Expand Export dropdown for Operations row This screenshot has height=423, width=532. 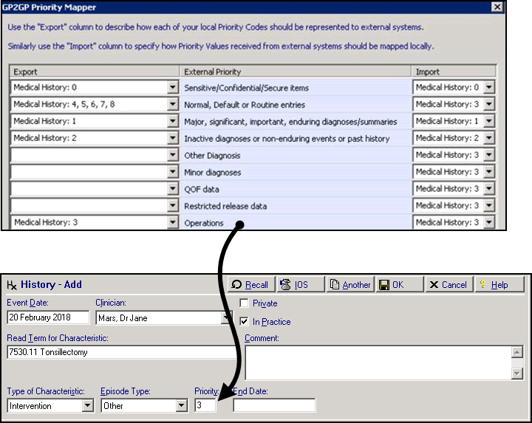tap(172, 223)
